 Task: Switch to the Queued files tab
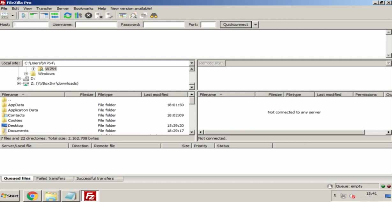17,178
